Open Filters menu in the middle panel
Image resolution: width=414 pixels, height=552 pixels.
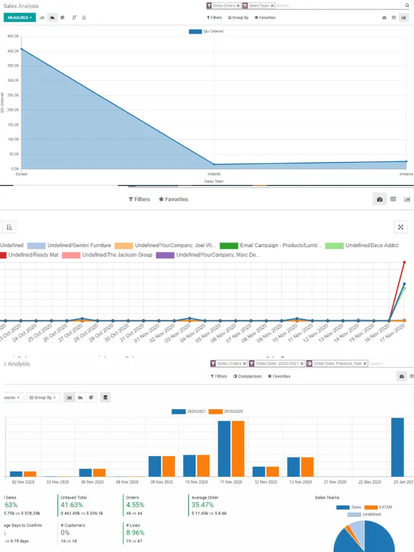point(139,199)
